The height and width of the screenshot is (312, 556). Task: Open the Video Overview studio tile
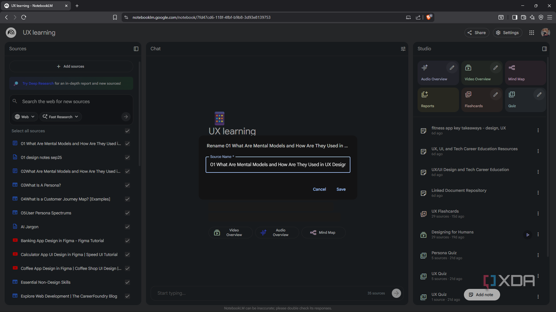(x=482, y=73)
